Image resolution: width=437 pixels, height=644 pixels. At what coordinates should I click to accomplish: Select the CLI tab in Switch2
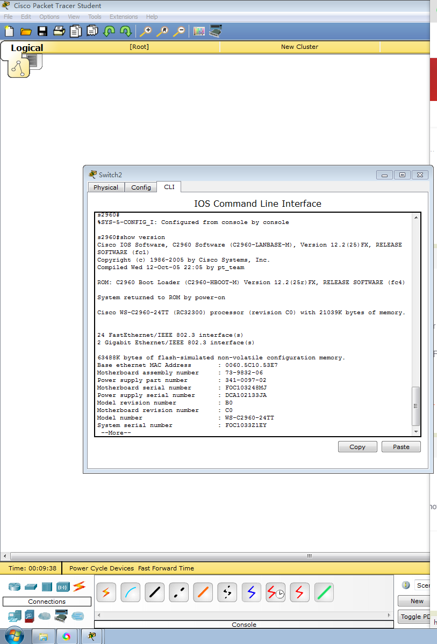point(169,187)
